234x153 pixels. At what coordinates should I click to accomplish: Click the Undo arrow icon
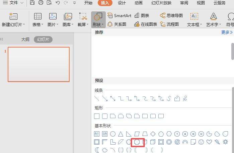[58, 3]
